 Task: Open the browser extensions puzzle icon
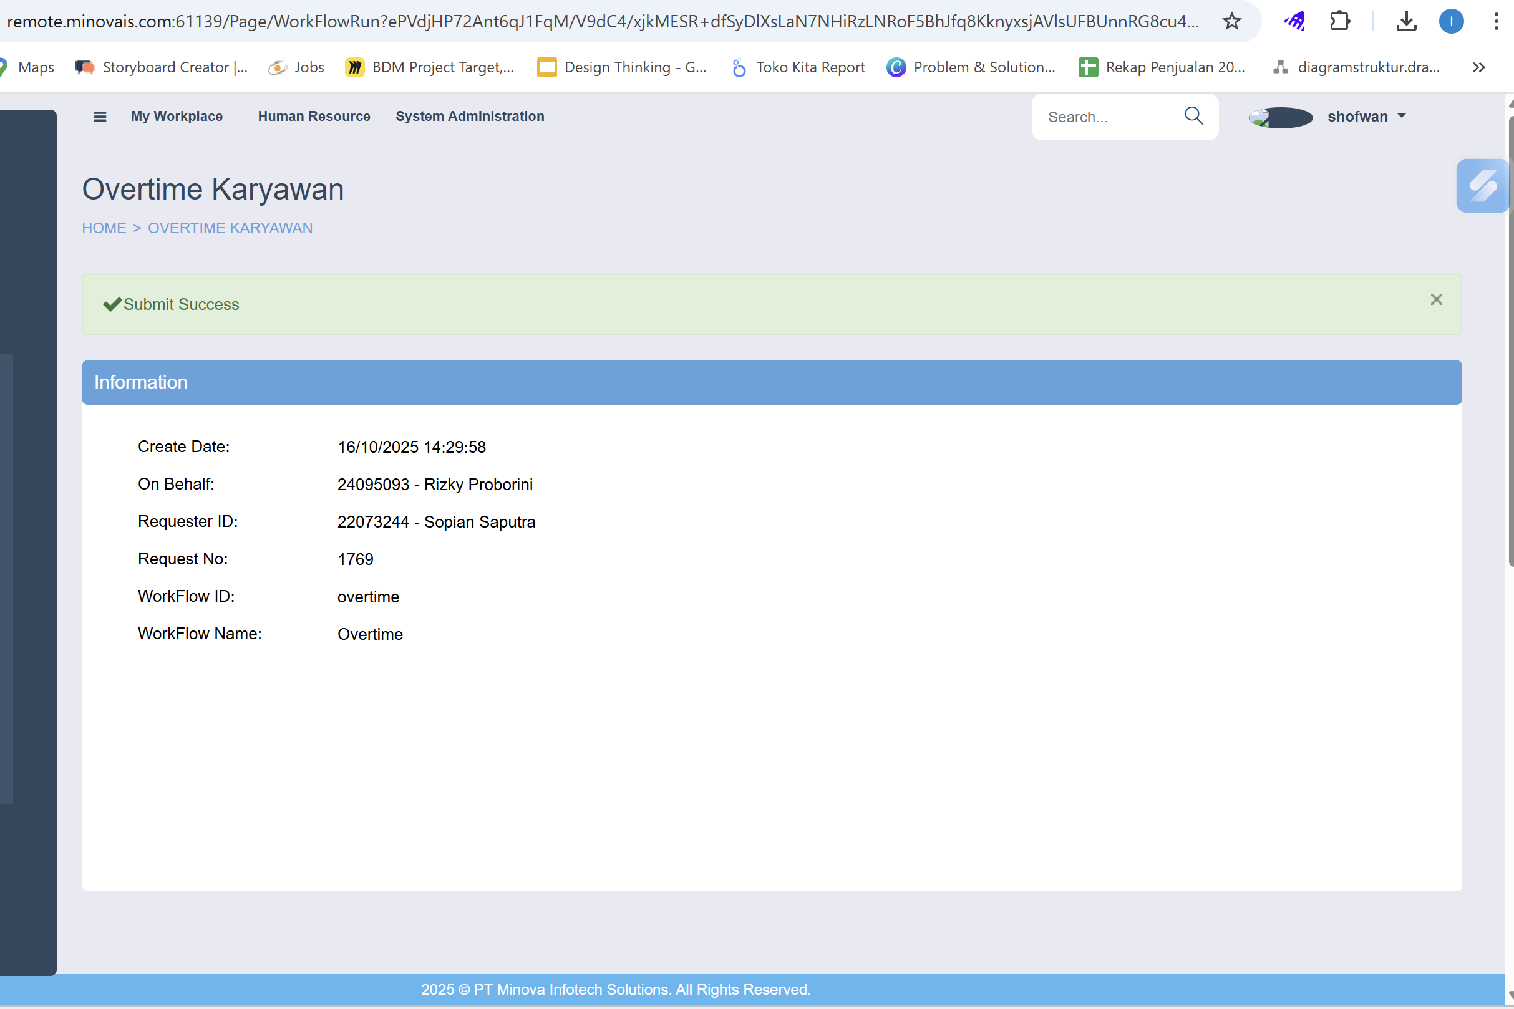click(x=1339, y=21)
